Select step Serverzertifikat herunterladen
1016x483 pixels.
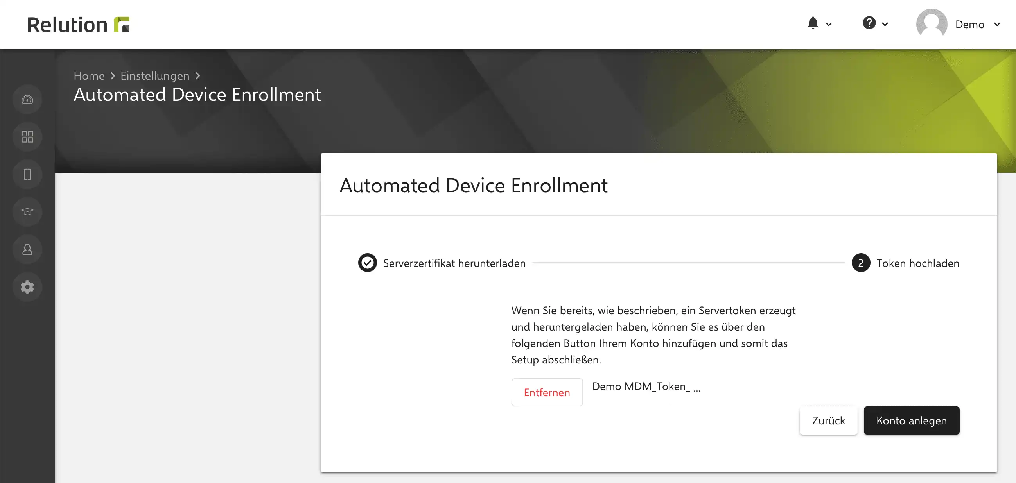[x=442, y=263]
